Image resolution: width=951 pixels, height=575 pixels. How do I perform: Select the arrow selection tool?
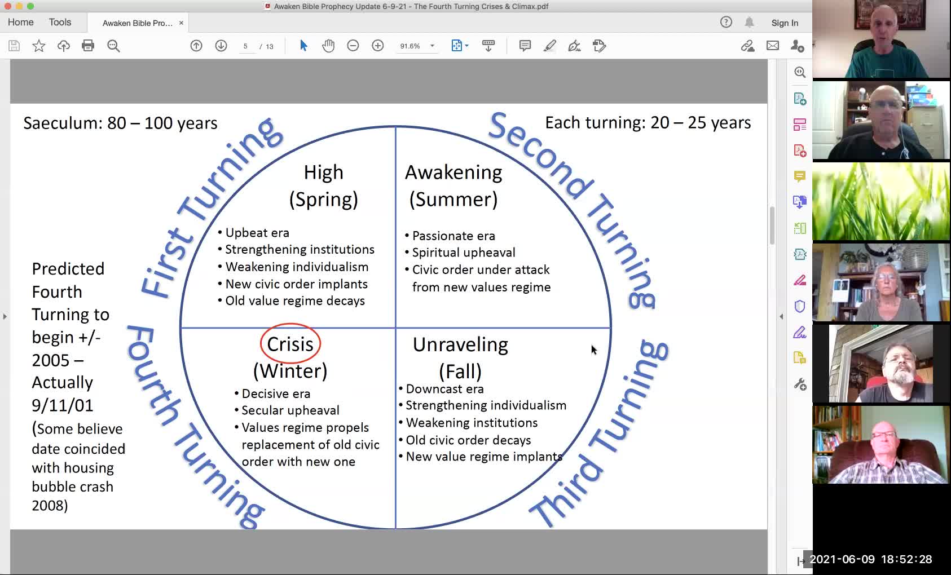(x=303, y=46)
